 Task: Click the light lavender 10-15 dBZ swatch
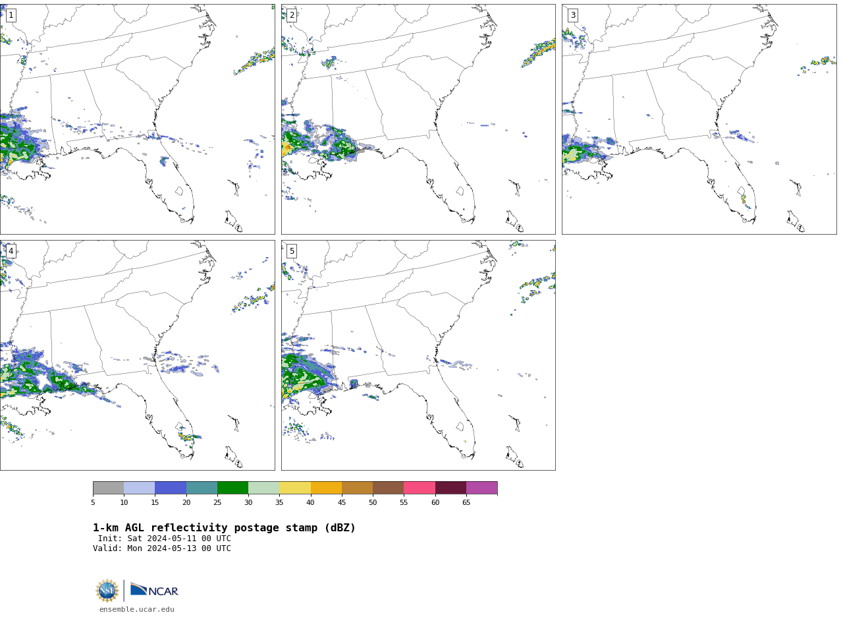coord(140,488)
